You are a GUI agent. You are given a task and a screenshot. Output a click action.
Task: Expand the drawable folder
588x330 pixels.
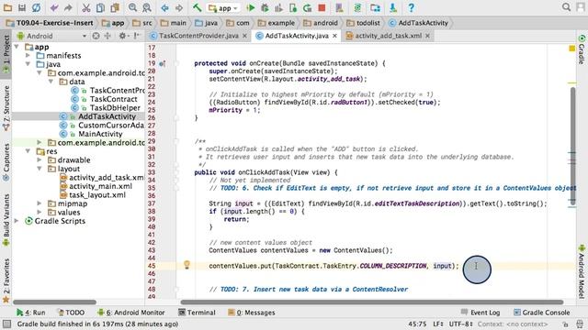pos(39,159)
